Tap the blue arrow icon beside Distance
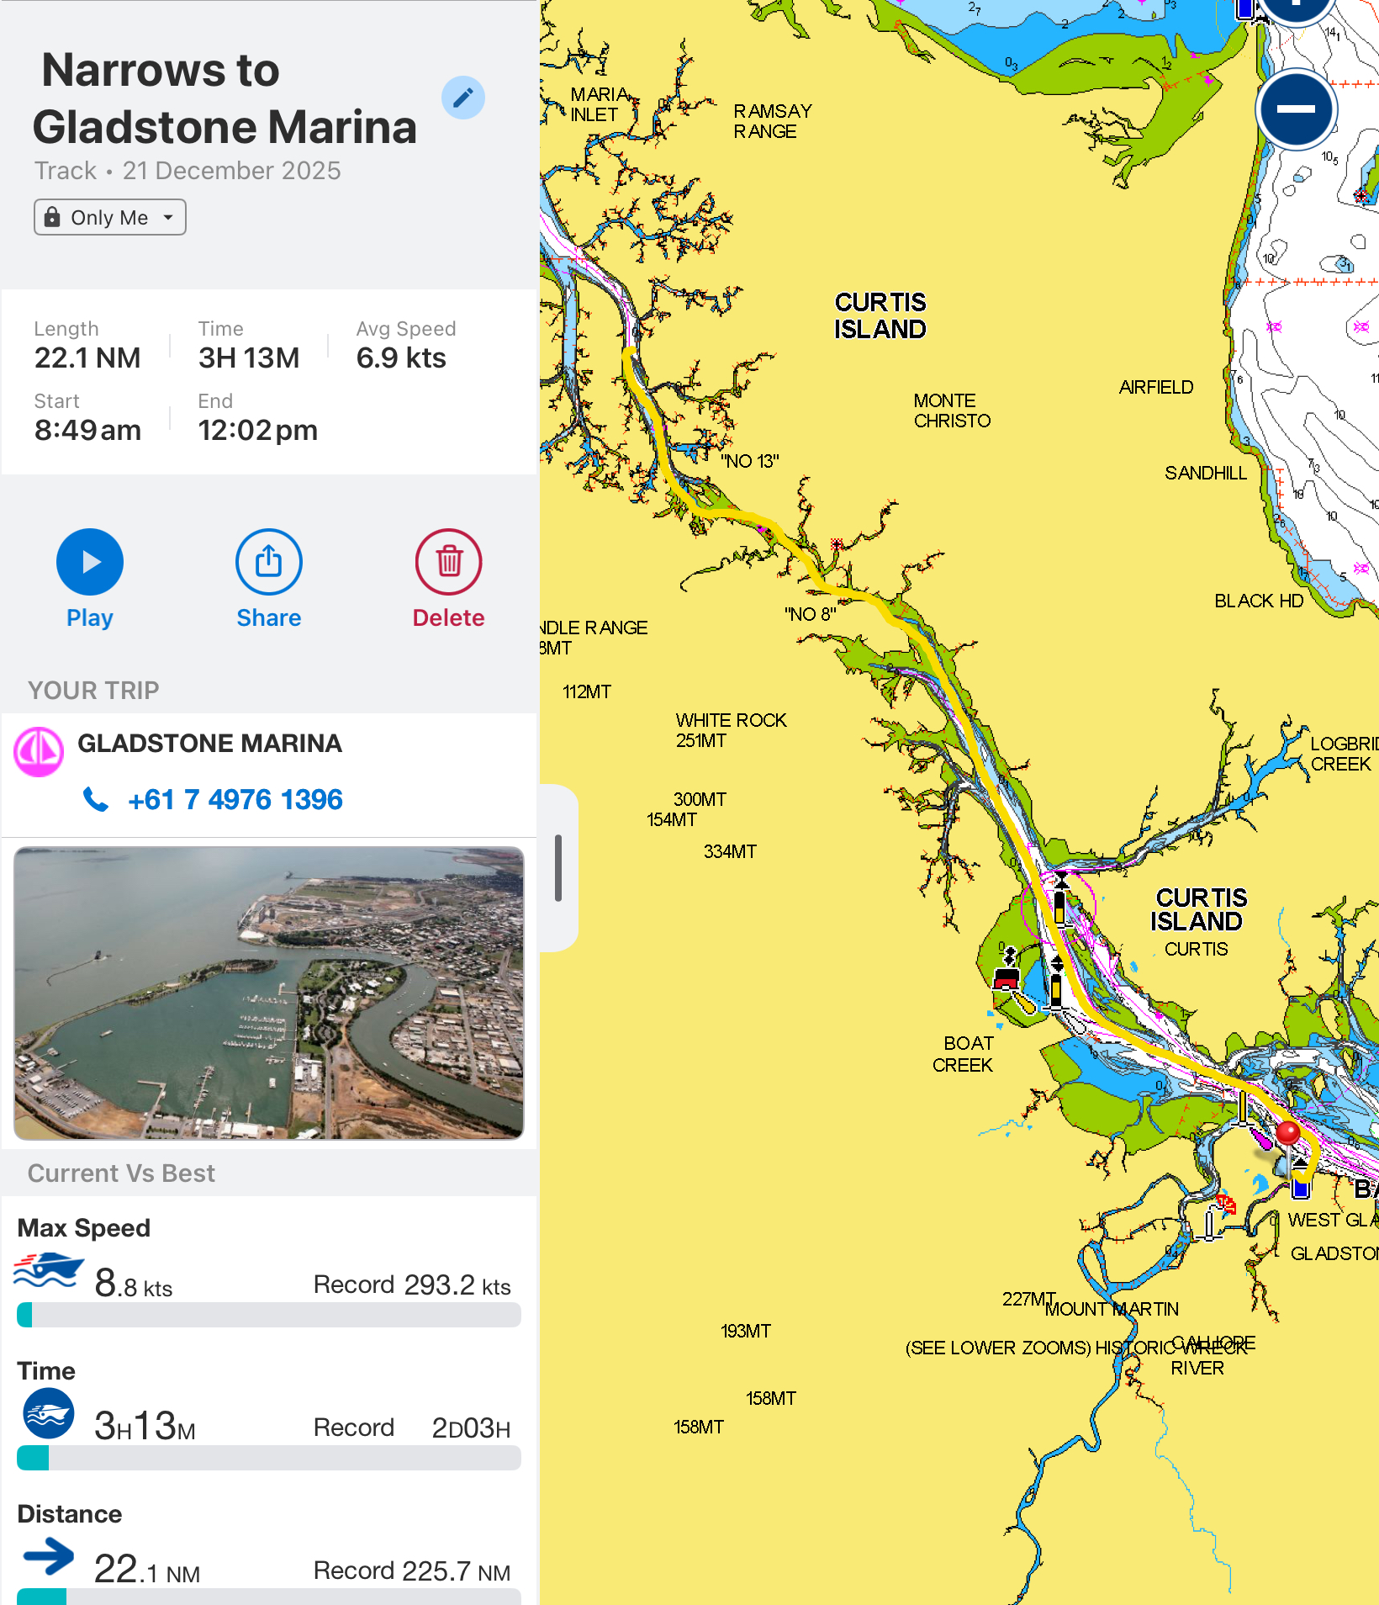The width and height of the screenshot is (1379, 1605). click(48, 1557)
